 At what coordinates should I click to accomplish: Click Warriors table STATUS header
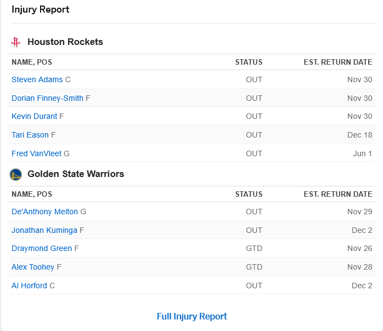249,194
